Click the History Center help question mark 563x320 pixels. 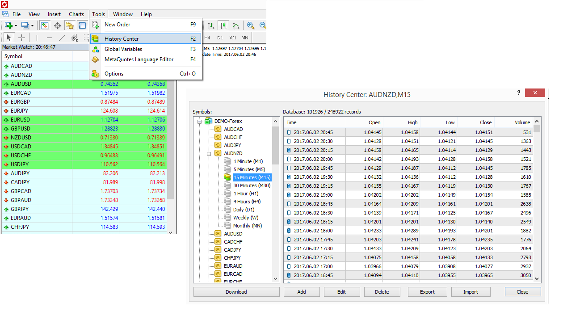click(518, 93)
